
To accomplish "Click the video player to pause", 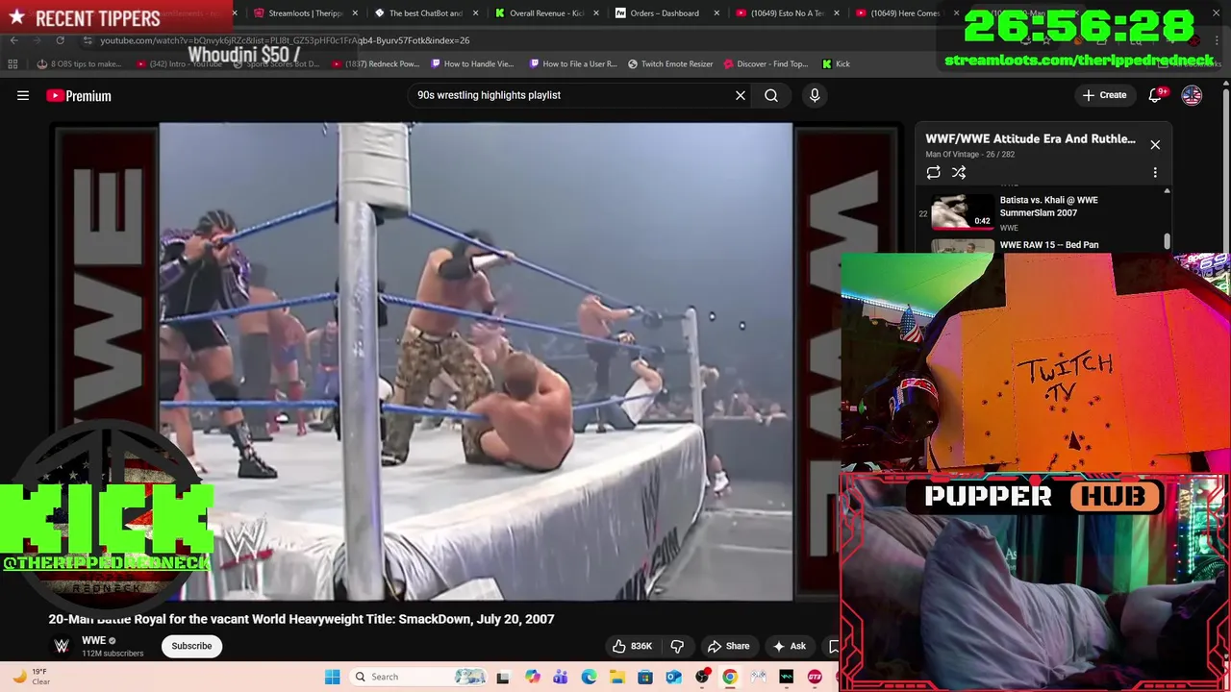I will (476, 361).
